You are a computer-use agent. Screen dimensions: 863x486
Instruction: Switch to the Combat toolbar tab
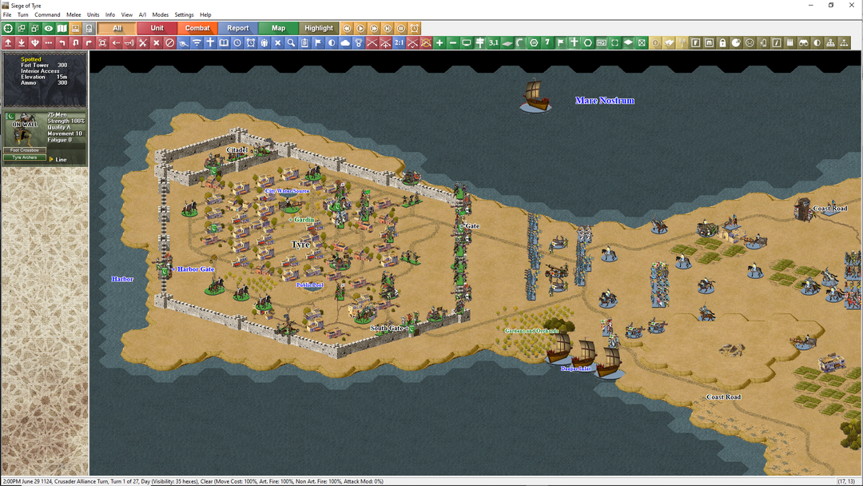197,28
